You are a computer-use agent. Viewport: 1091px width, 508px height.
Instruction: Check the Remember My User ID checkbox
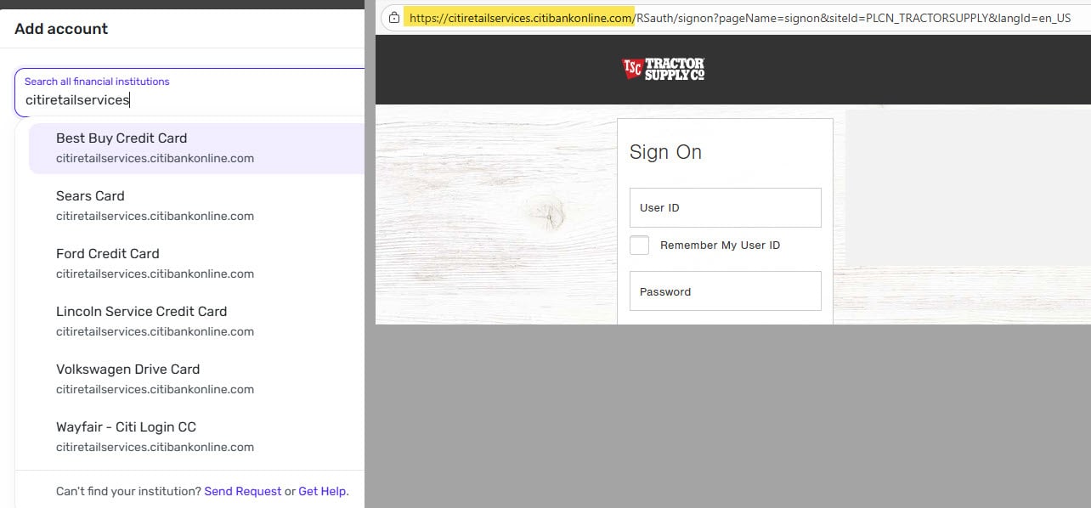(640, 246)
